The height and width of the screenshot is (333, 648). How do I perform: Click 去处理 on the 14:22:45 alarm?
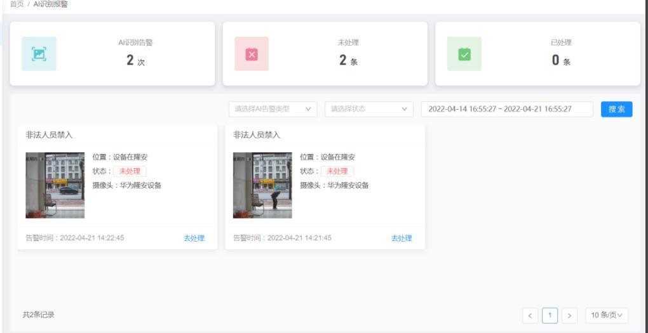(x=194, y=238)
